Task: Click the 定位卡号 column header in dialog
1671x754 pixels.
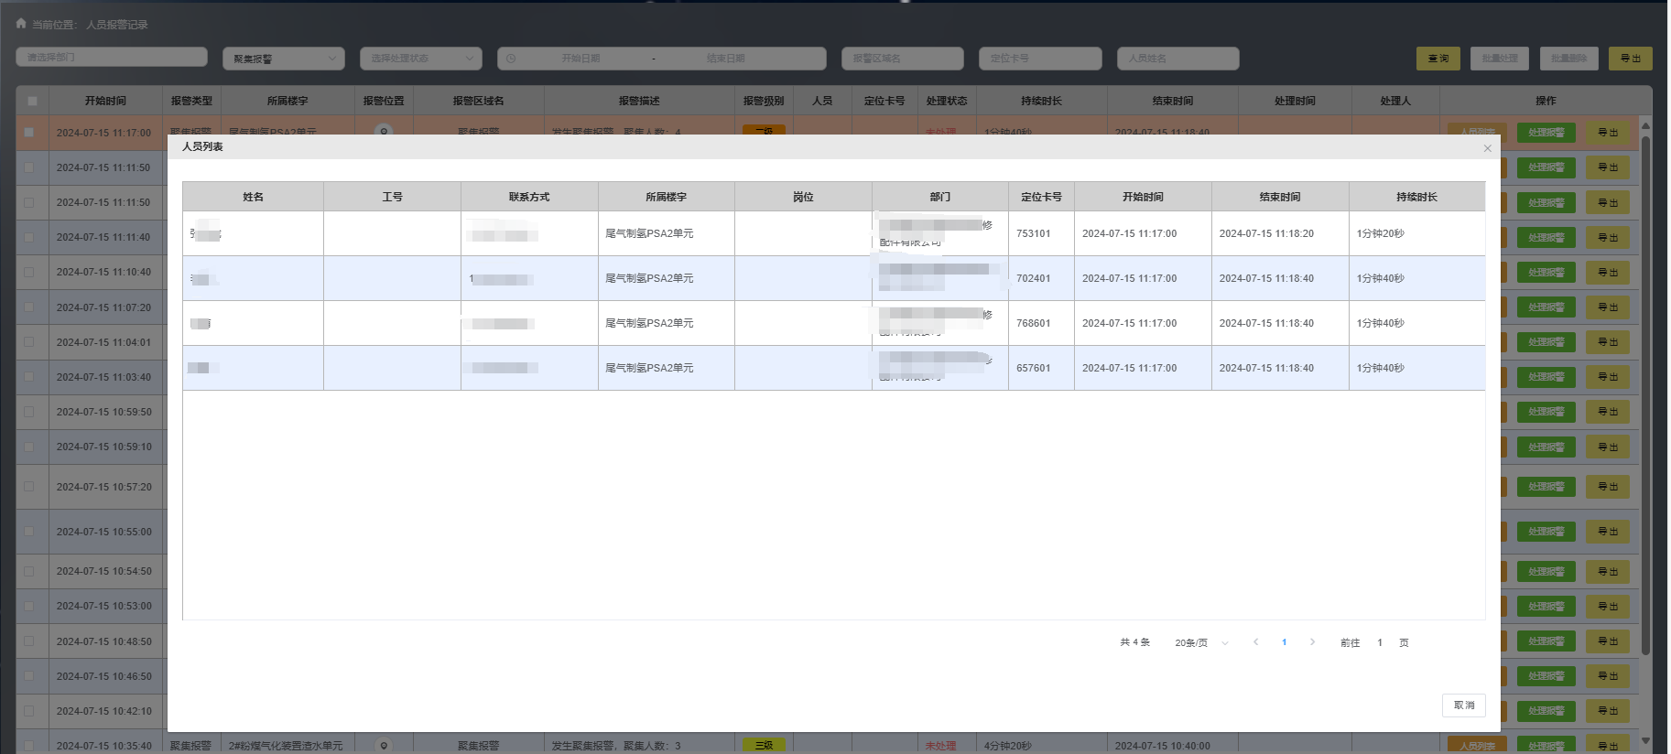Action: [x=1041, y=197]
